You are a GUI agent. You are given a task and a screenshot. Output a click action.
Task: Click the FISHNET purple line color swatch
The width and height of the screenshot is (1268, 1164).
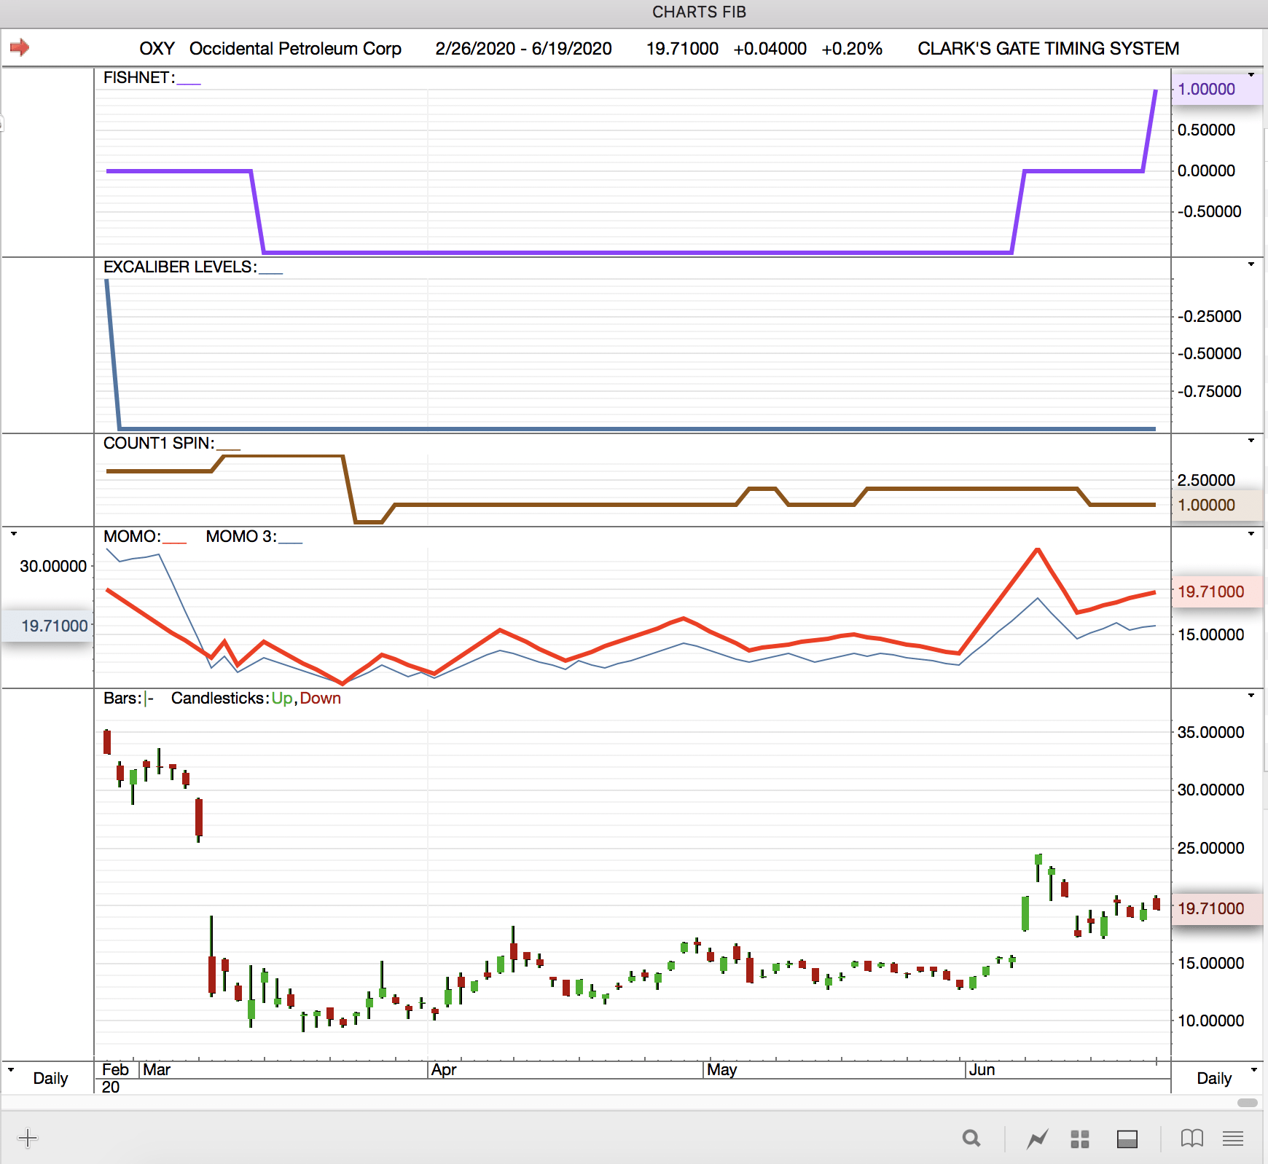click(189, 82)
